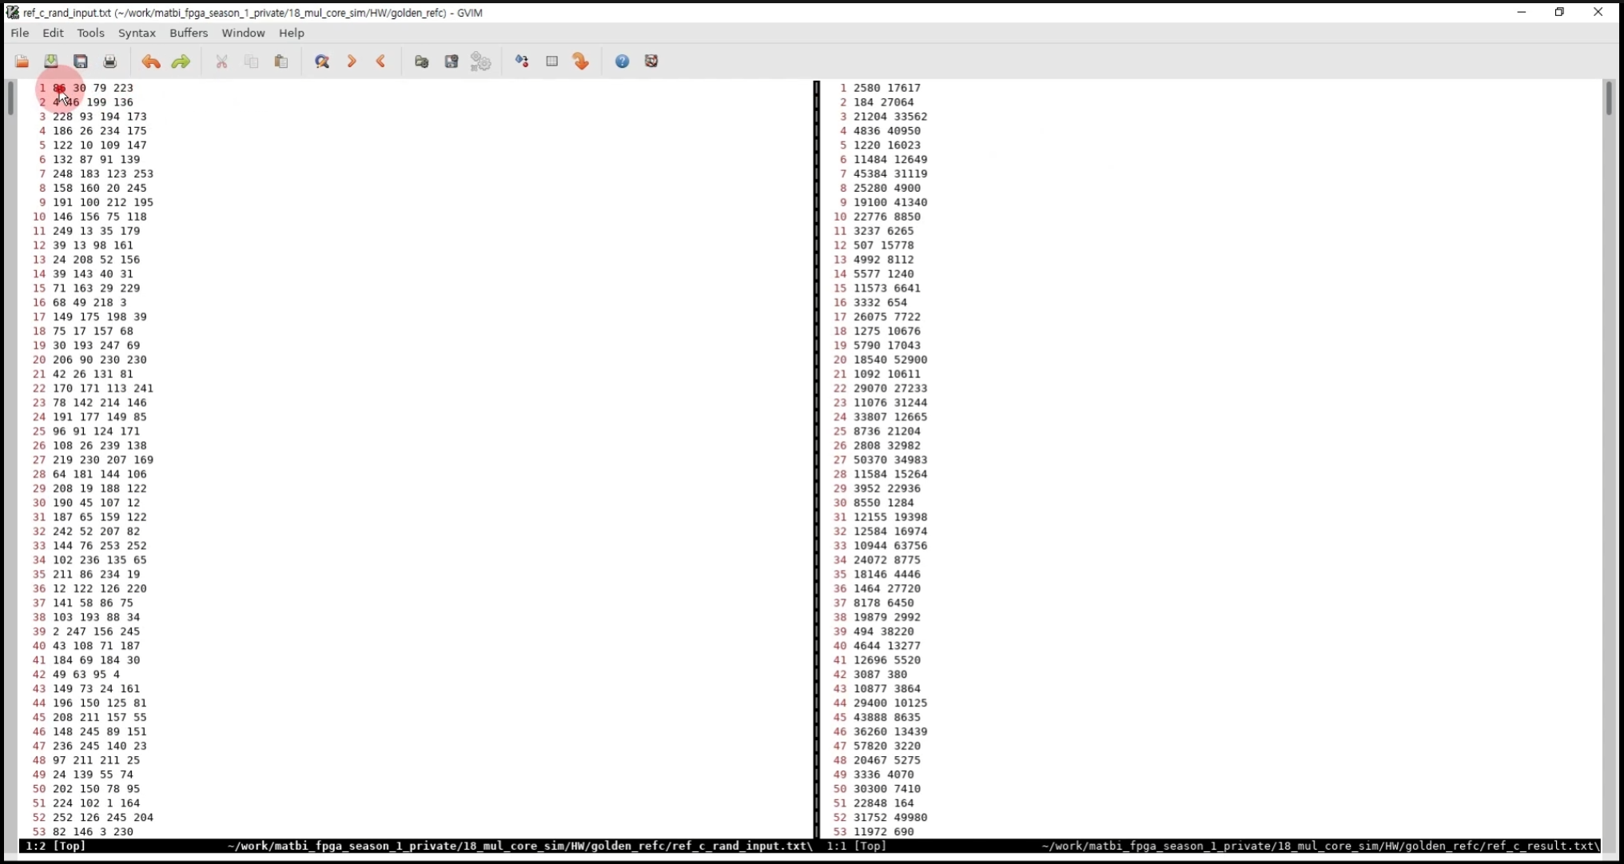Open the Buffers menu
Image resolution: width=1624 pixels, height=864 pixels.
pyautogui.click(x=189, y=33)
